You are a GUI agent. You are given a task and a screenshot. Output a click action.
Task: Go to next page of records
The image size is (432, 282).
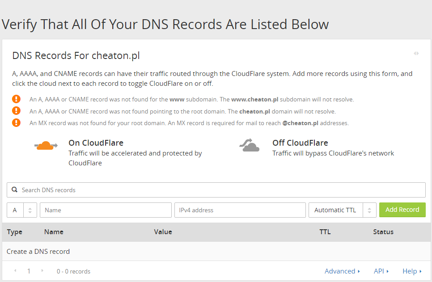(x=42, y=271)
